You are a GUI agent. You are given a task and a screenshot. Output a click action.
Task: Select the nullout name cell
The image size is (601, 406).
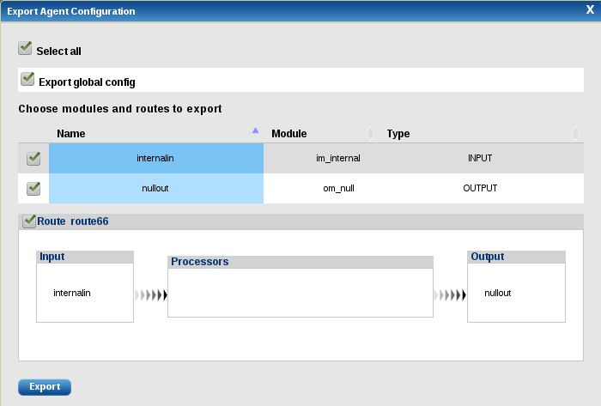point(156,188)
